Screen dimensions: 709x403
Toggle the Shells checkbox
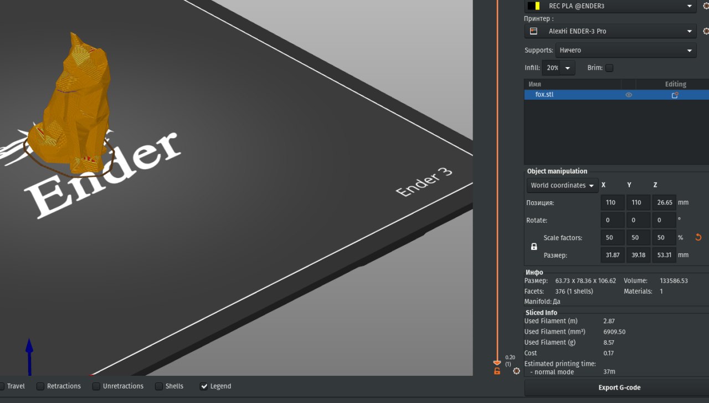(x=159, y=386)
